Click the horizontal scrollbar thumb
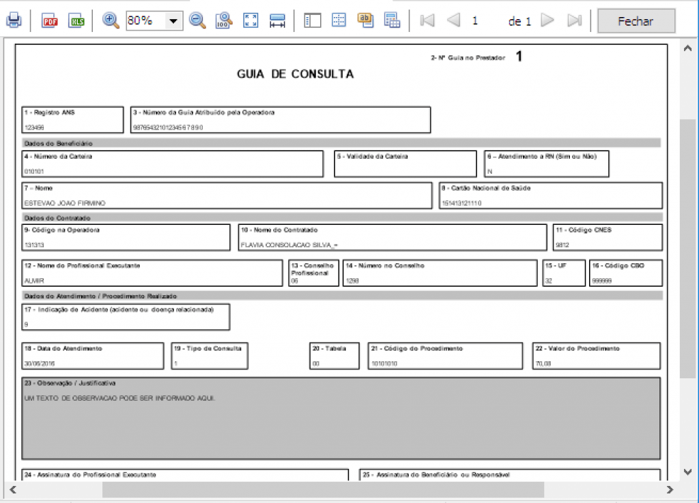 (x=323, y=489)
